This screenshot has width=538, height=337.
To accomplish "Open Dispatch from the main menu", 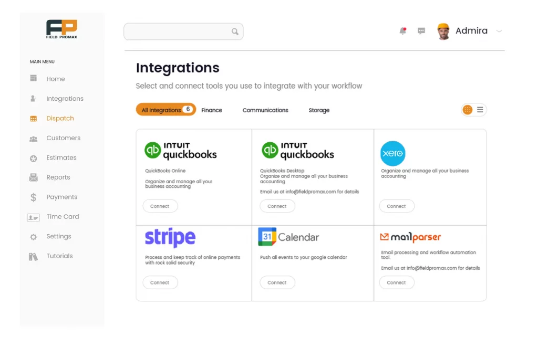I will coord(60,119).
